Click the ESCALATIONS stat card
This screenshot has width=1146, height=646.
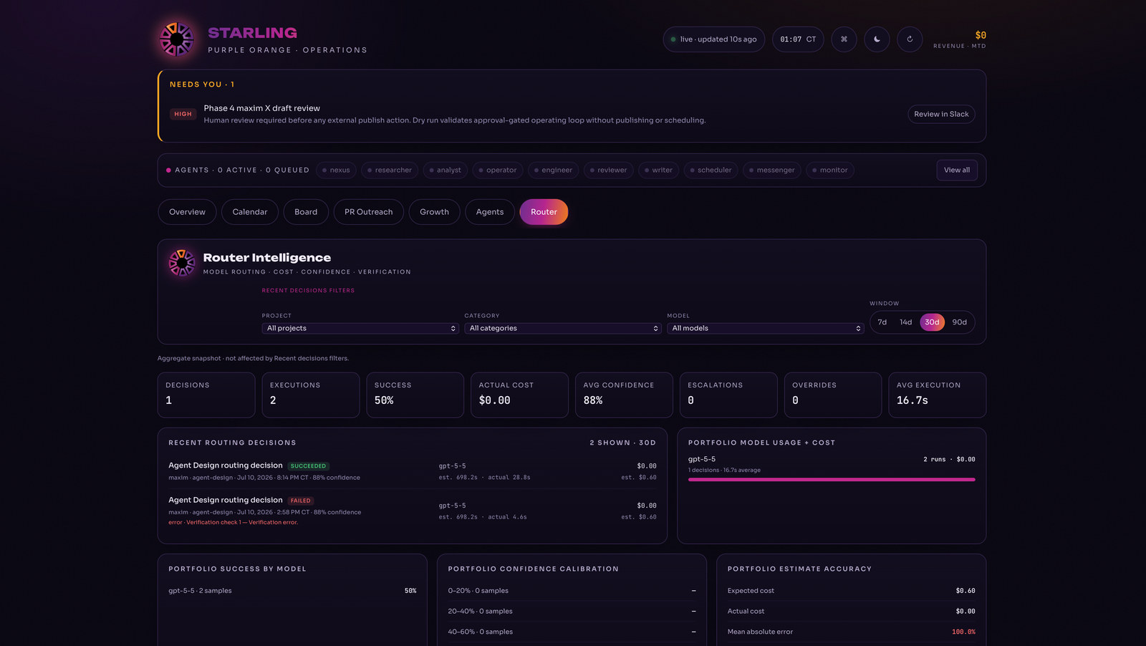728,395
